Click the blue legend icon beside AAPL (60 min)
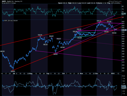This screenshot has height=96, width=127. (x=3, y=21)
